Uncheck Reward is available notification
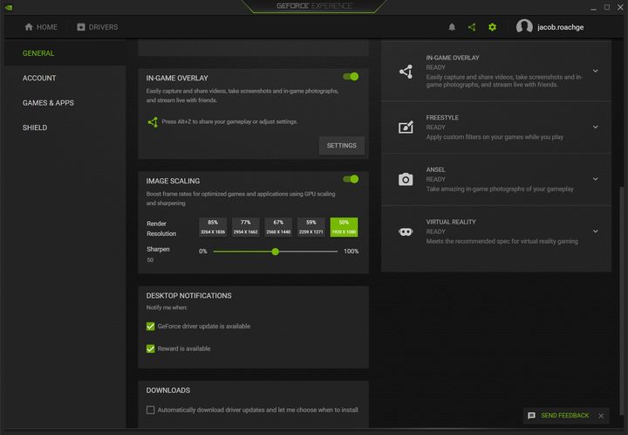The width and height of the screenshot is (628, 435). pos(151,349)
